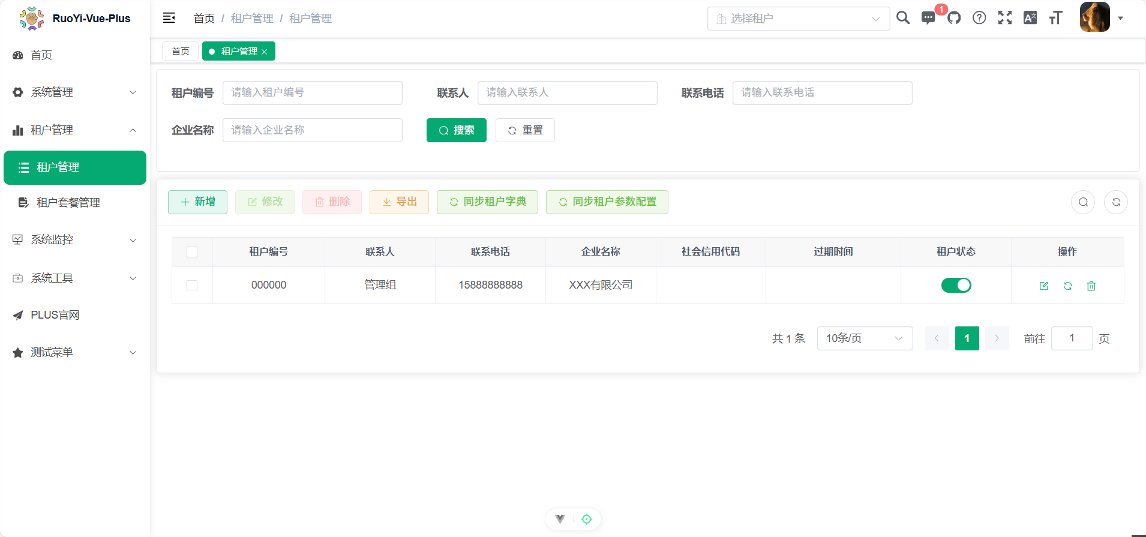Open 租户套餐管理 in the sidebar
This screenshot has width=1146, height=537.
pos(68,203)
